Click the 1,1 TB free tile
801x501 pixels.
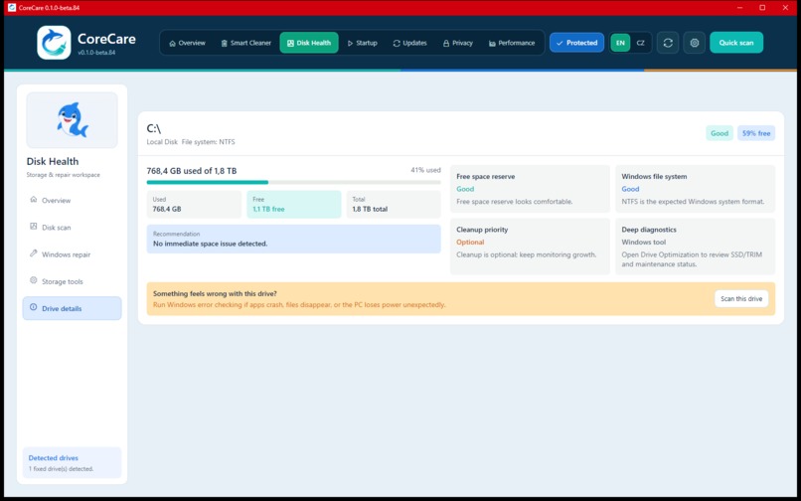pyautogui.click(x=294, y=205)
